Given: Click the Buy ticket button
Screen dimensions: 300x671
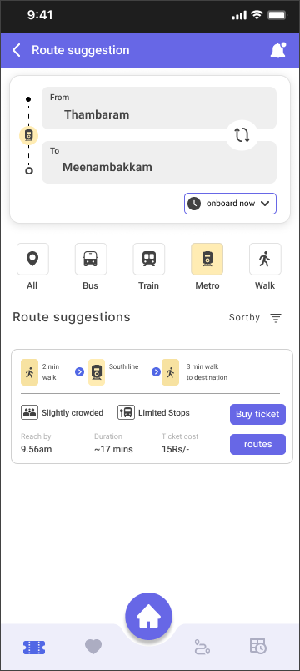Looking at the screenshot, I should pos(257,414).
